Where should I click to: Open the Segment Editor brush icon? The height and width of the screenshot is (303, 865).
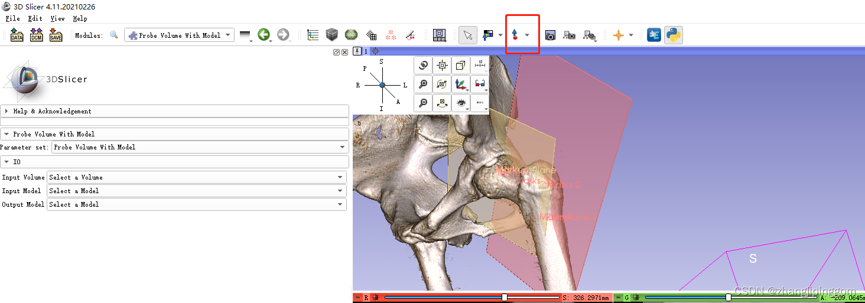click(410, 35)
